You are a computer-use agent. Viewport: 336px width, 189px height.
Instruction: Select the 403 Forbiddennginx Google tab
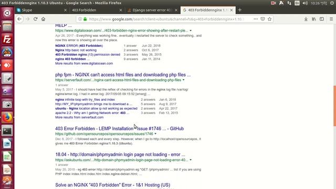point(208,10)
